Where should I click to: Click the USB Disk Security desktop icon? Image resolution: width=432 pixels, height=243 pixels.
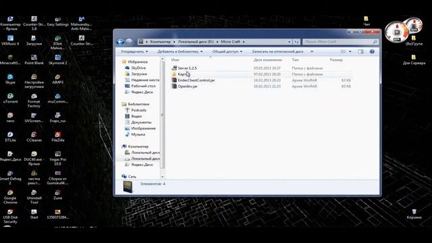click(10, 216)
